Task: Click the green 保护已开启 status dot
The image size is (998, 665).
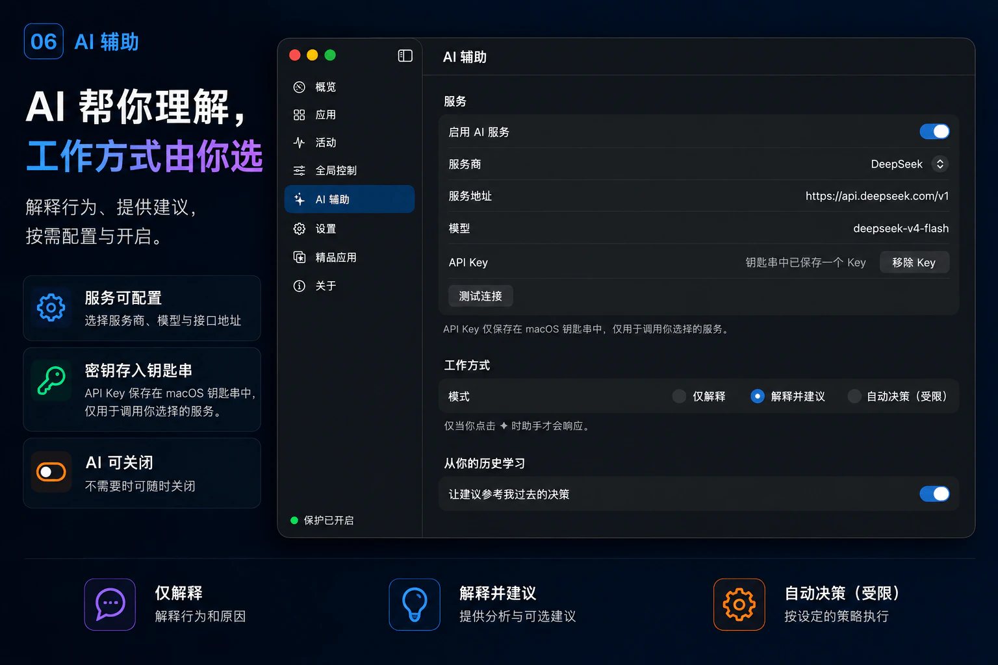Action: tap(294, 520)
